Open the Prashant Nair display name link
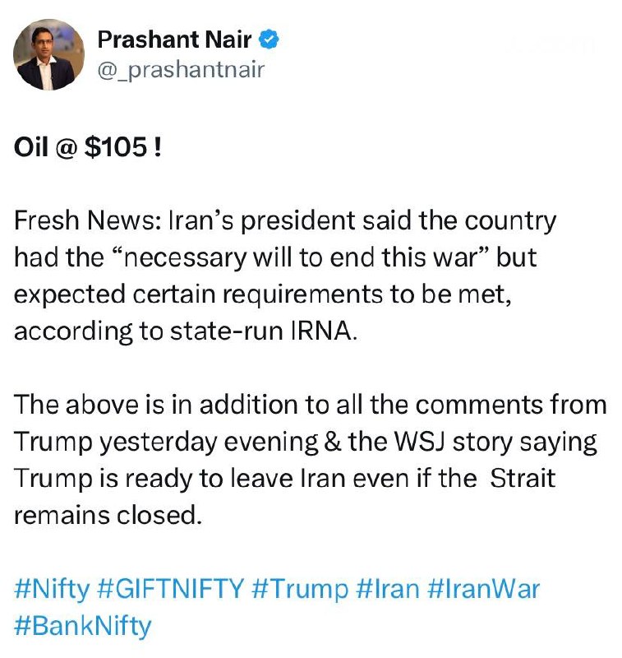 [174, 38]
